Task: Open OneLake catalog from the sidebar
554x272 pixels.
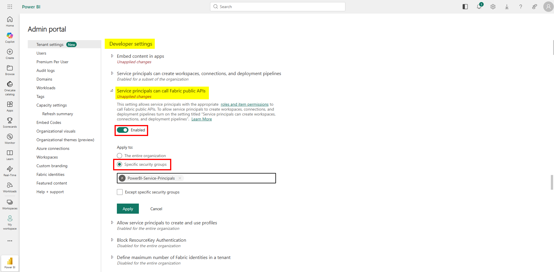Action: coord(10,88)
